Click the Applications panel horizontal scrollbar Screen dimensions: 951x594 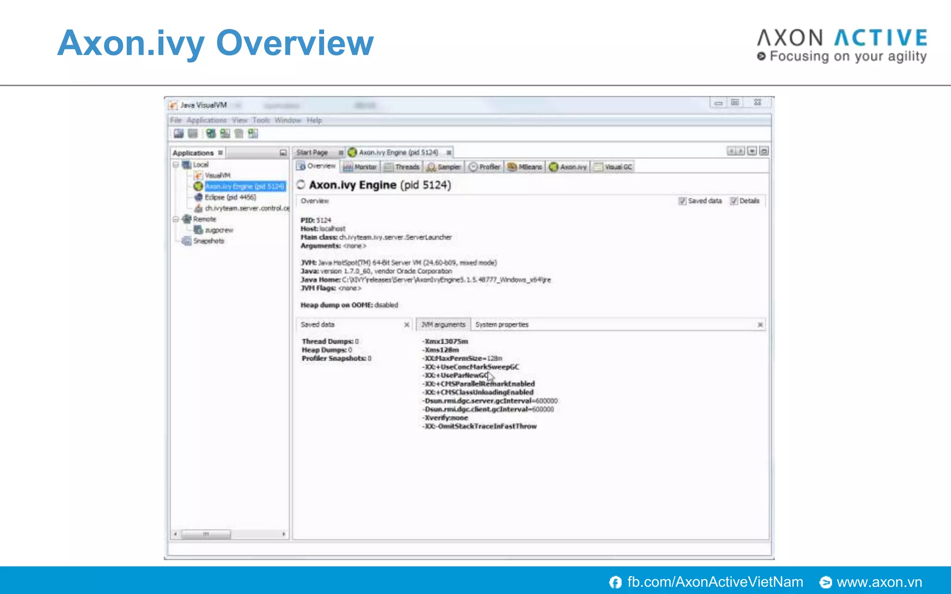pyautogui.click(x=206, y=534)
